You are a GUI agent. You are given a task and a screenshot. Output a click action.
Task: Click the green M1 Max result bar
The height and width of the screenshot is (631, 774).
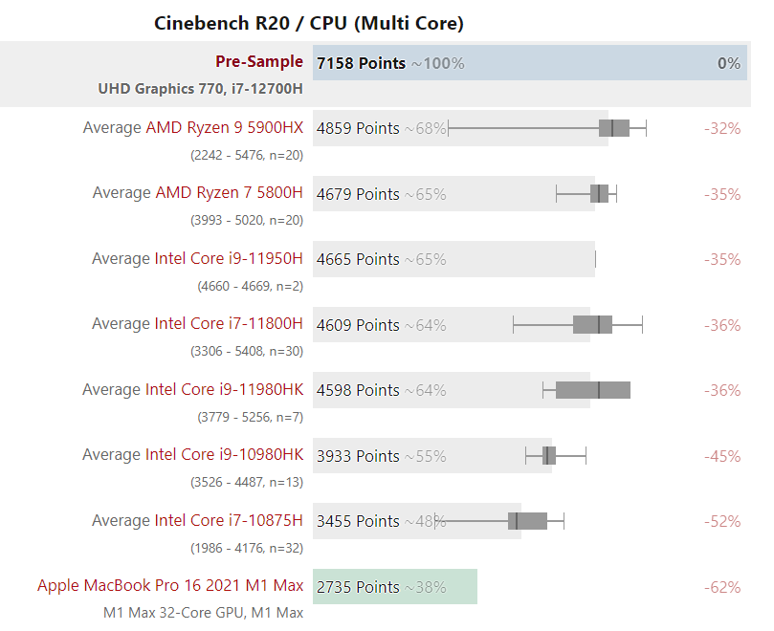(x=394, y=587)
